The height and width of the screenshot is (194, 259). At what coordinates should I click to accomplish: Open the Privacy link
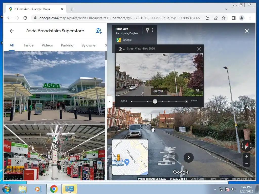(x=224, y=179)
